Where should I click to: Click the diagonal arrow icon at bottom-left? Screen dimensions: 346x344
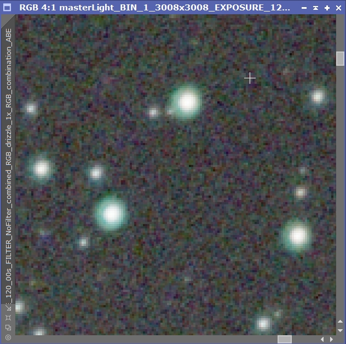(x=8, y=308)
